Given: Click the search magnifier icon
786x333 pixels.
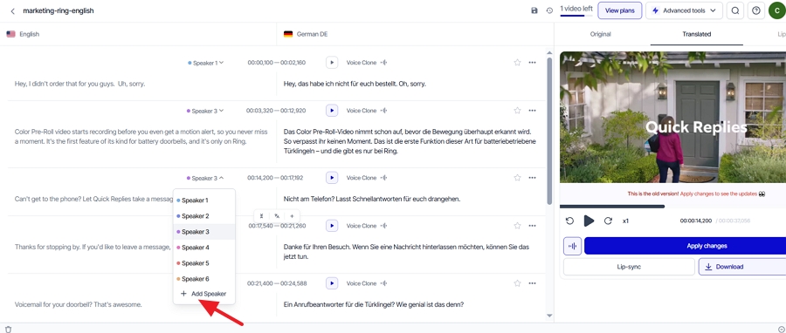Looking at the screenshot, I should (x=734, y=10).
